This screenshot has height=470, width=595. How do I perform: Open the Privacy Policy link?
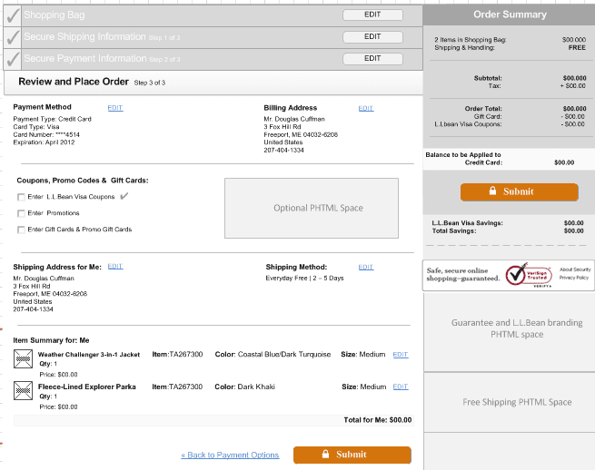point(574,278)
